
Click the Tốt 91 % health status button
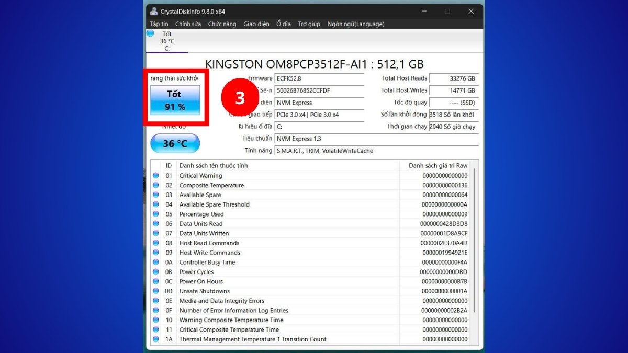pyautogui.click(x=175, y=100)
